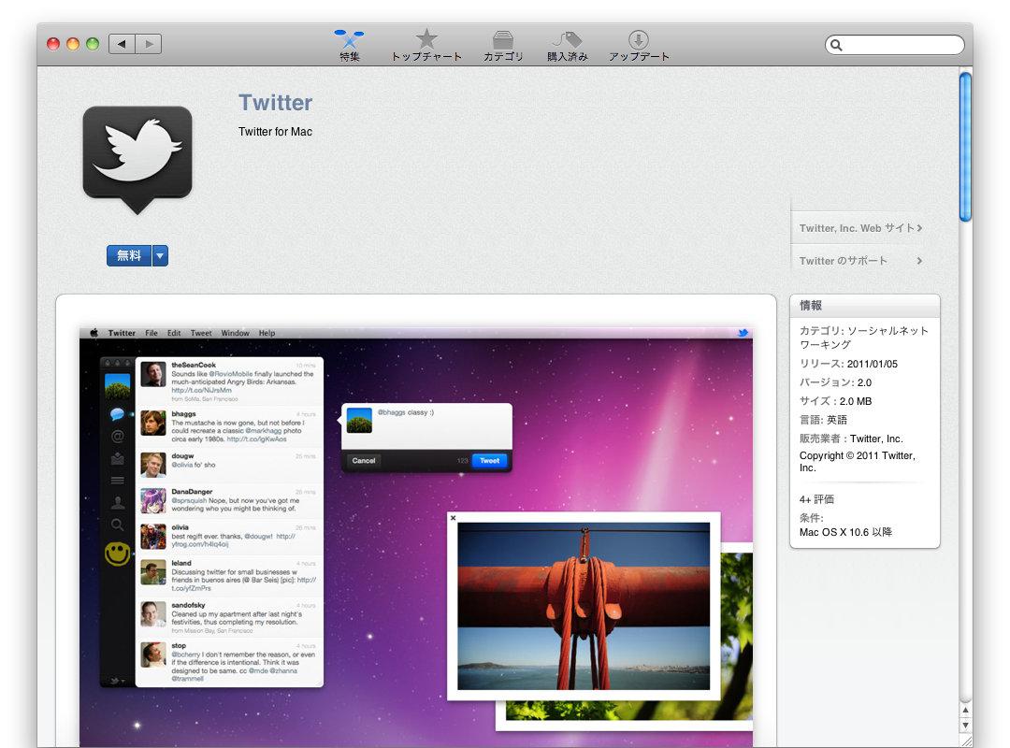
Task: Open the 購入済み (Purchased) tab
Action: click(568, 45)
